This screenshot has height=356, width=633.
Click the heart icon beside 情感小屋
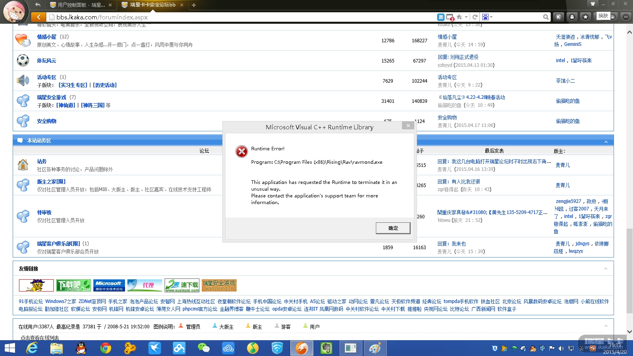click(23, 40)
